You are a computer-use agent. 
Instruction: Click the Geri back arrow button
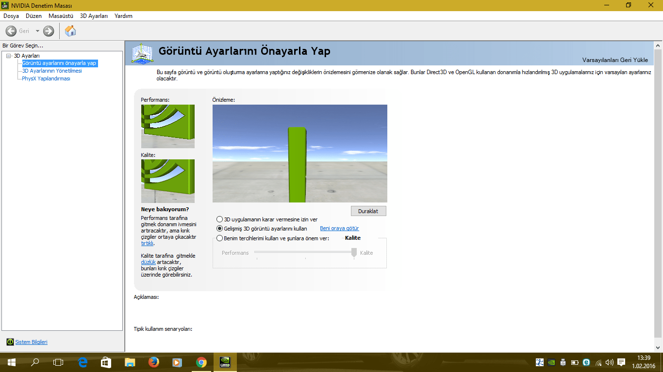(x=11, y=31)
